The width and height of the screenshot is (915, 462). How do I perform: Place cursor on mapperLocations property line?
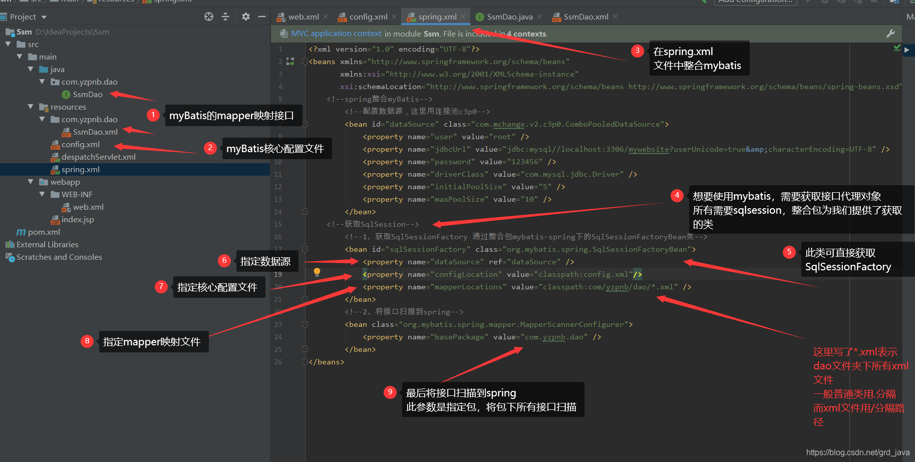point(527,287)
